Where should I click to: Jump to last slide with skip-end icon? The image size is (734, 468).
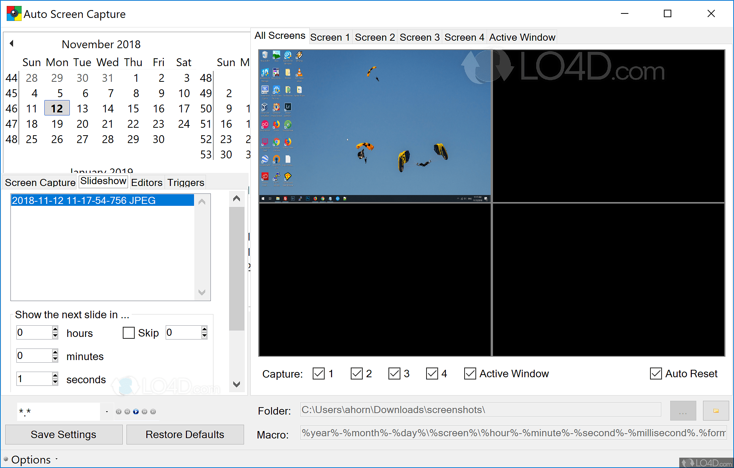(x=153, y=412)
